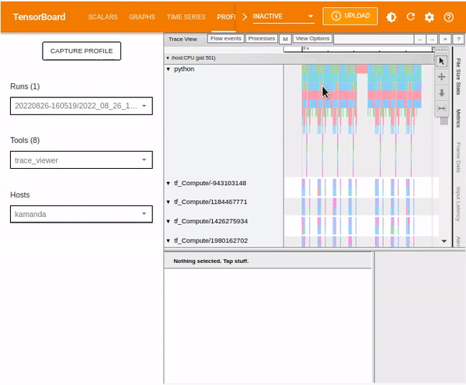Open the Runs dropdown

point(82,106)
